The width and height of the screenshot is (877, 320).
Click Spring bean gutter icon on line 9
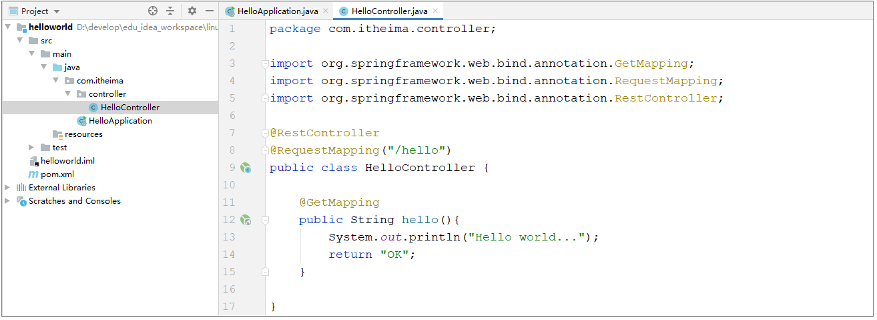point(246,168)
